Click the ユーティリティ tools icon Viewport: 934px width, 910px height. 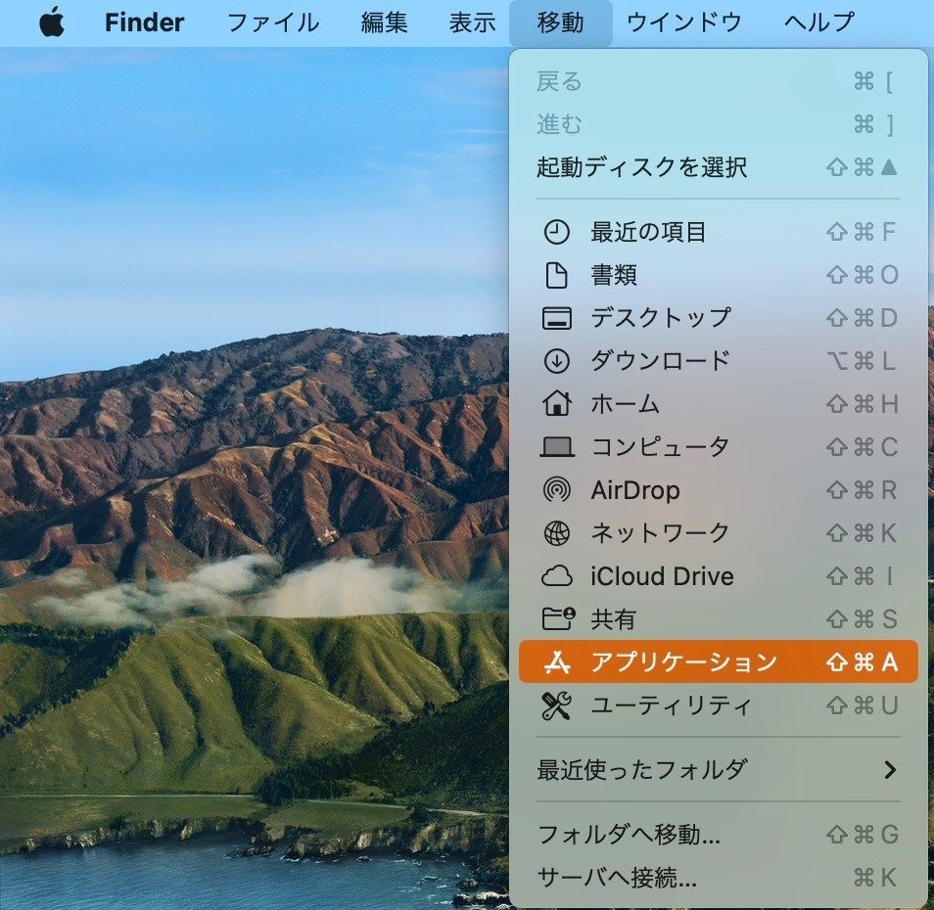[x=556, y=705]
